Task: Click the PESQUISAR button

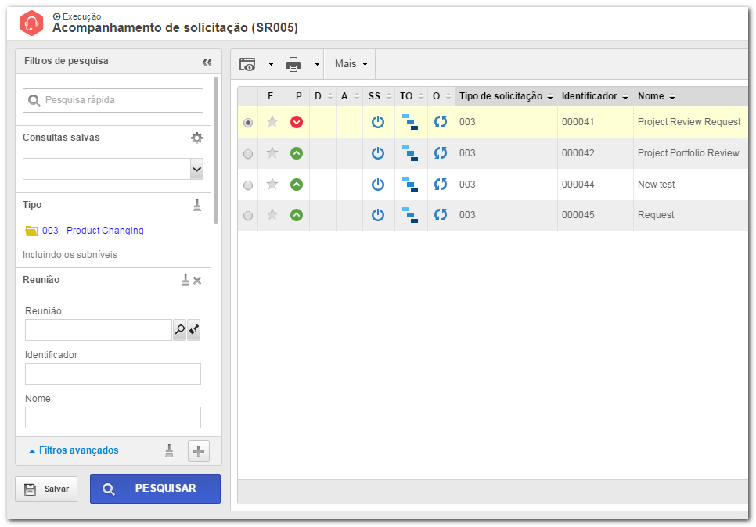Action: 155,489
